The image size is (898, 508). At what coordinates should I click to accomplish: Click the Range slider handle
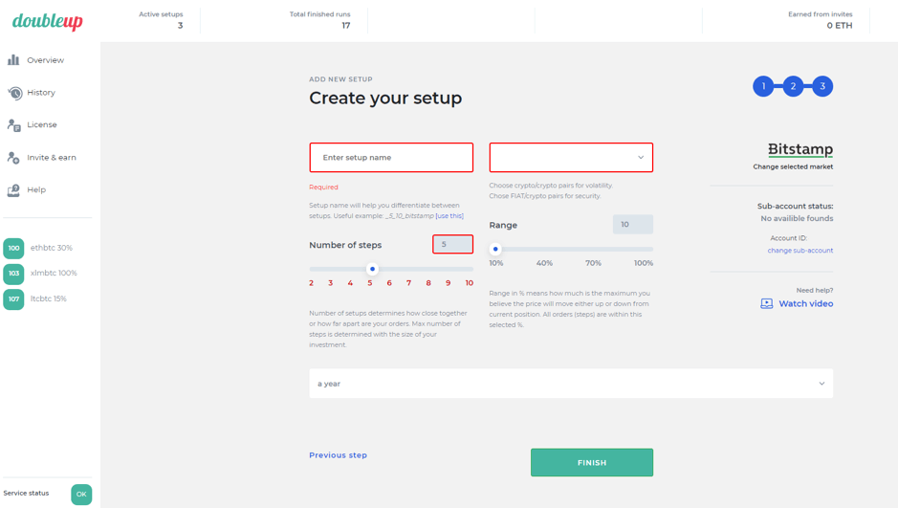[x=495, y=250]
